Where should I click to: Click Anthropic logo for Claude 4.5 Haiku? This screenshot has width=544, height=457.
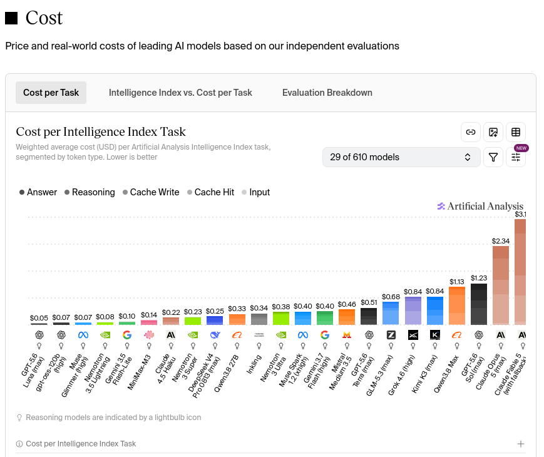[x=171, y=335]
